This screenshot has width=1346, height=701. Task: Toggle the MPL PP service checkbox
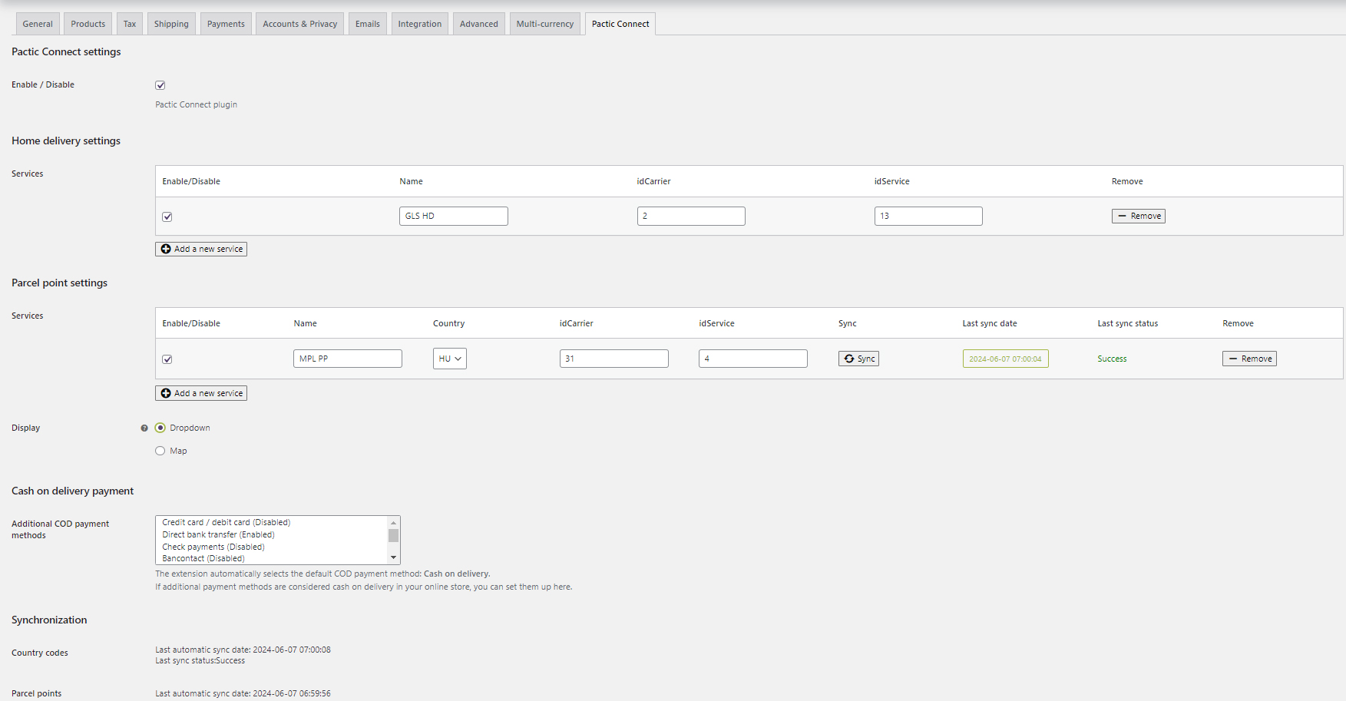coord(167,359)
